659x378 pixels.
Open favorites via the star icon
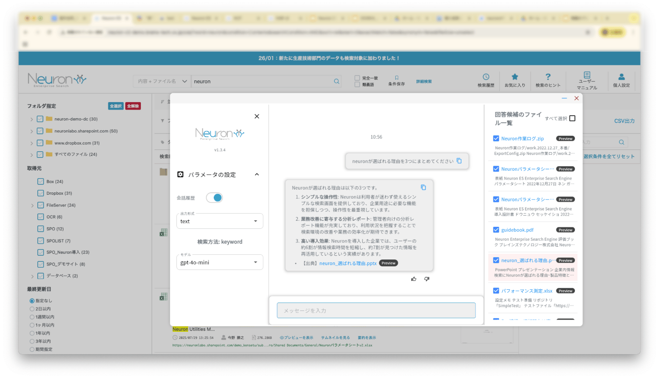point(515,77)
